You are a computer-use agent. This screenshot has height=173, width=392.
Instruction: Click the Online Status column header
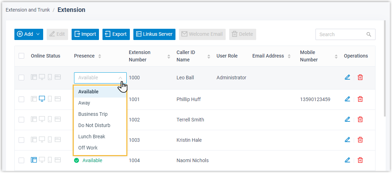pos(46,56)
